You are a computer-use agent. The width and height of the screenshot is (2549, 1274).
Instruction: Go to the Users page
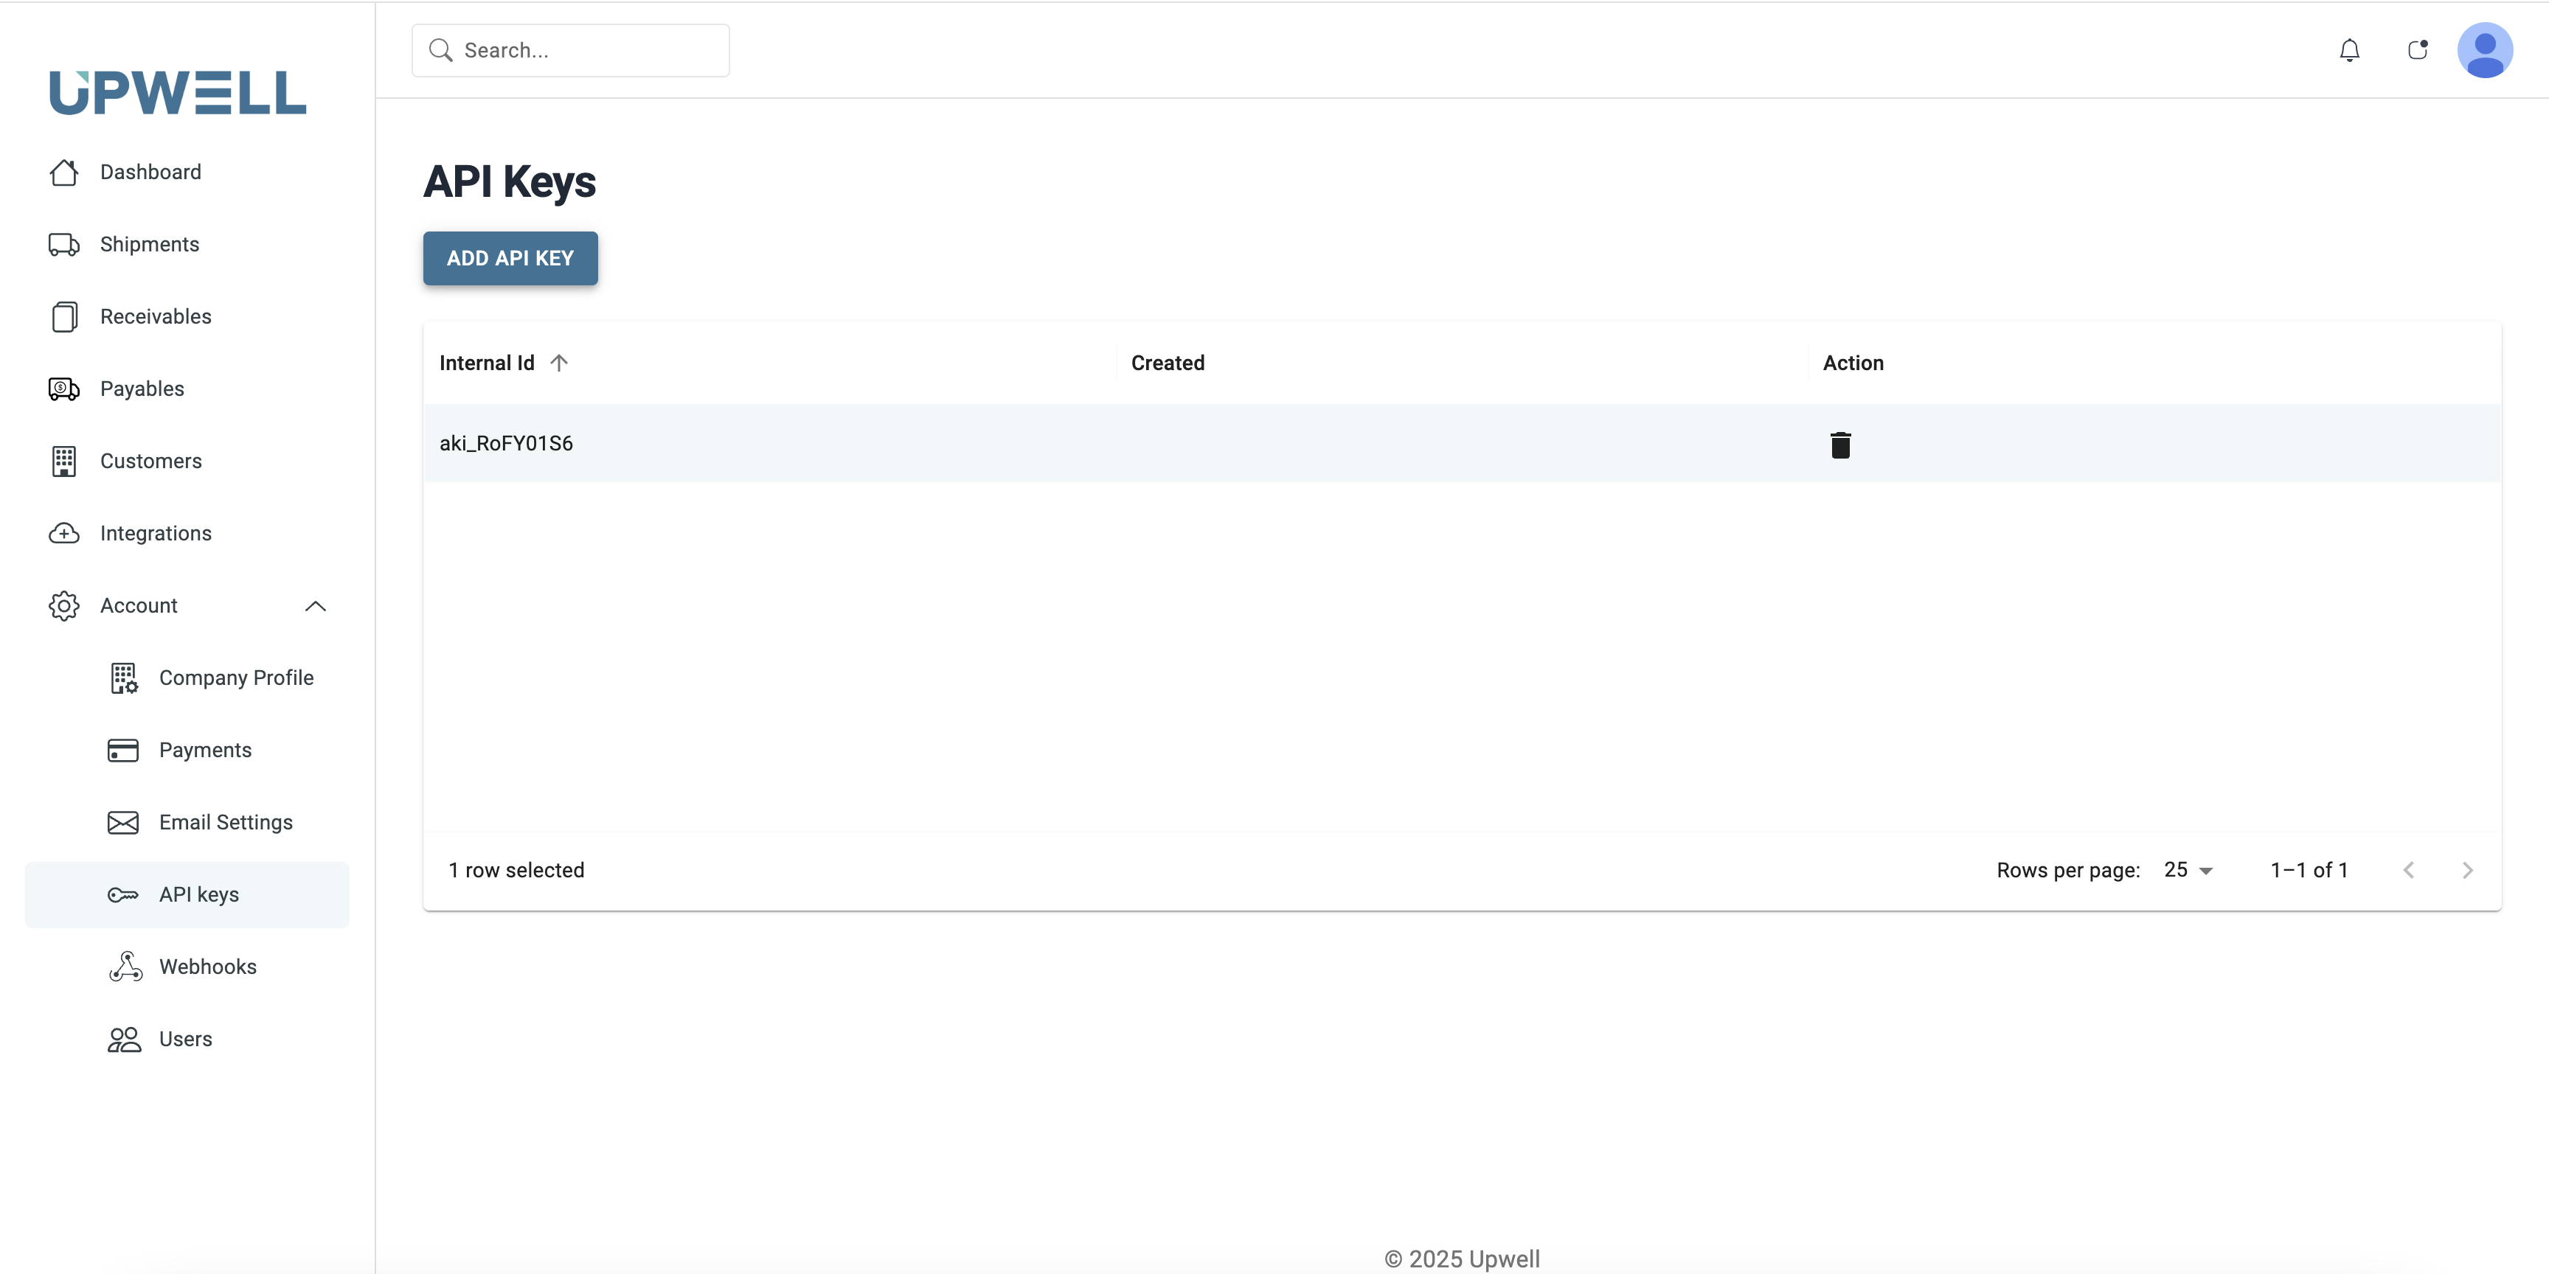tap(185, 1039)
